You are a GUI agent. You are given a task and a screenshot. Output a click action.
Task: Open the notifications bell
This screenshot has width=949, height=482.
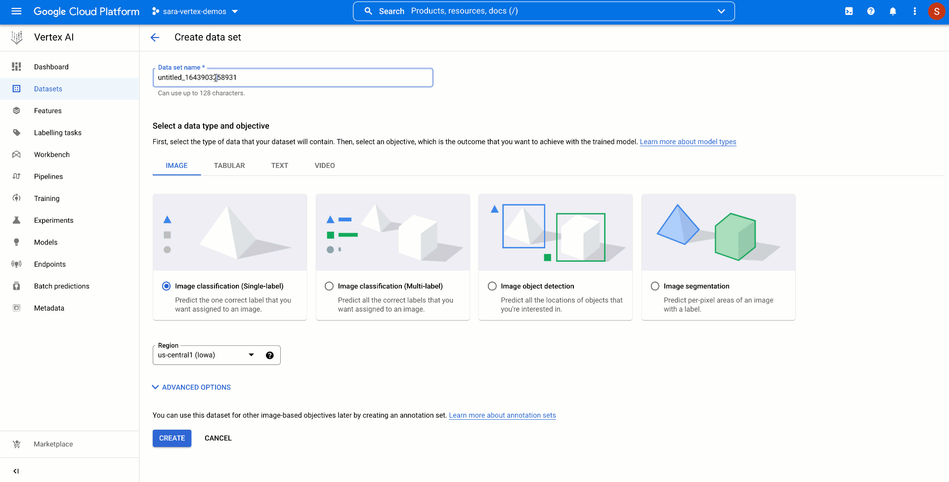click(893, 11)
